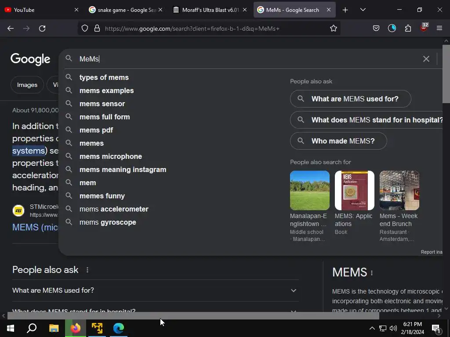450x337 pixels.
Task: Click the Google logo
Action: coord(30,59)
